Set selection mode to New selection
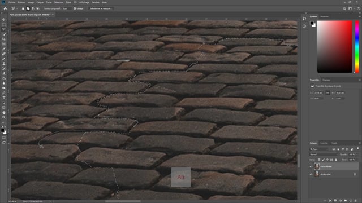Screen dimensions: 362x203 click(x=23, y=8)
